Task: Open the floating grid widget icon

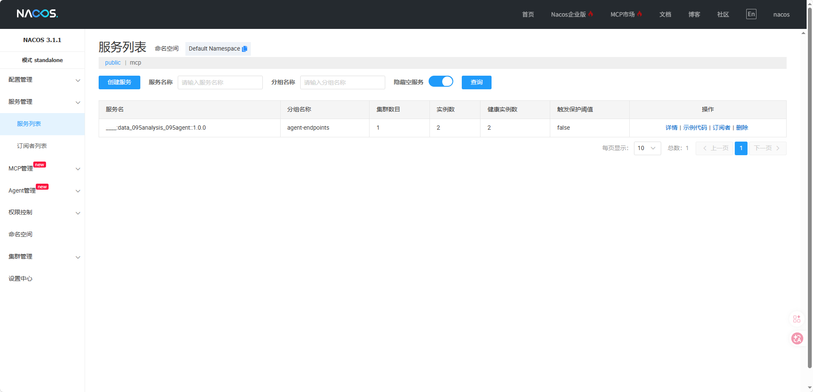Action: (x=797, y=319)
